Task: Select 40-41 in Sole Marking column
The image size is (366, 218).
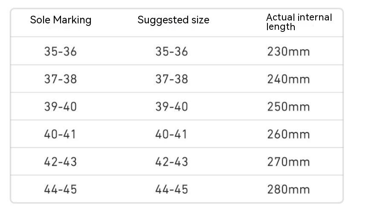Action: point(60,134)
